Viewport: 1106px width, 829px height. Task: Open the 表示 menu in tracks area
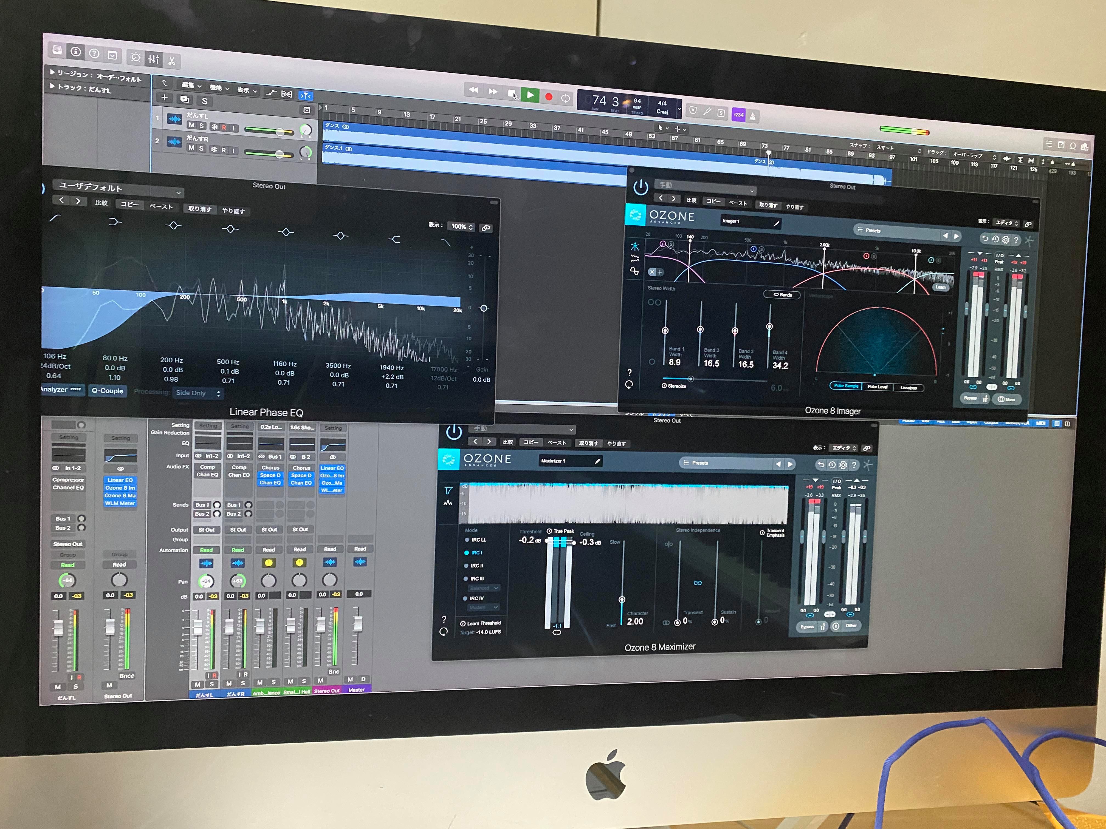tap(247, 90)
